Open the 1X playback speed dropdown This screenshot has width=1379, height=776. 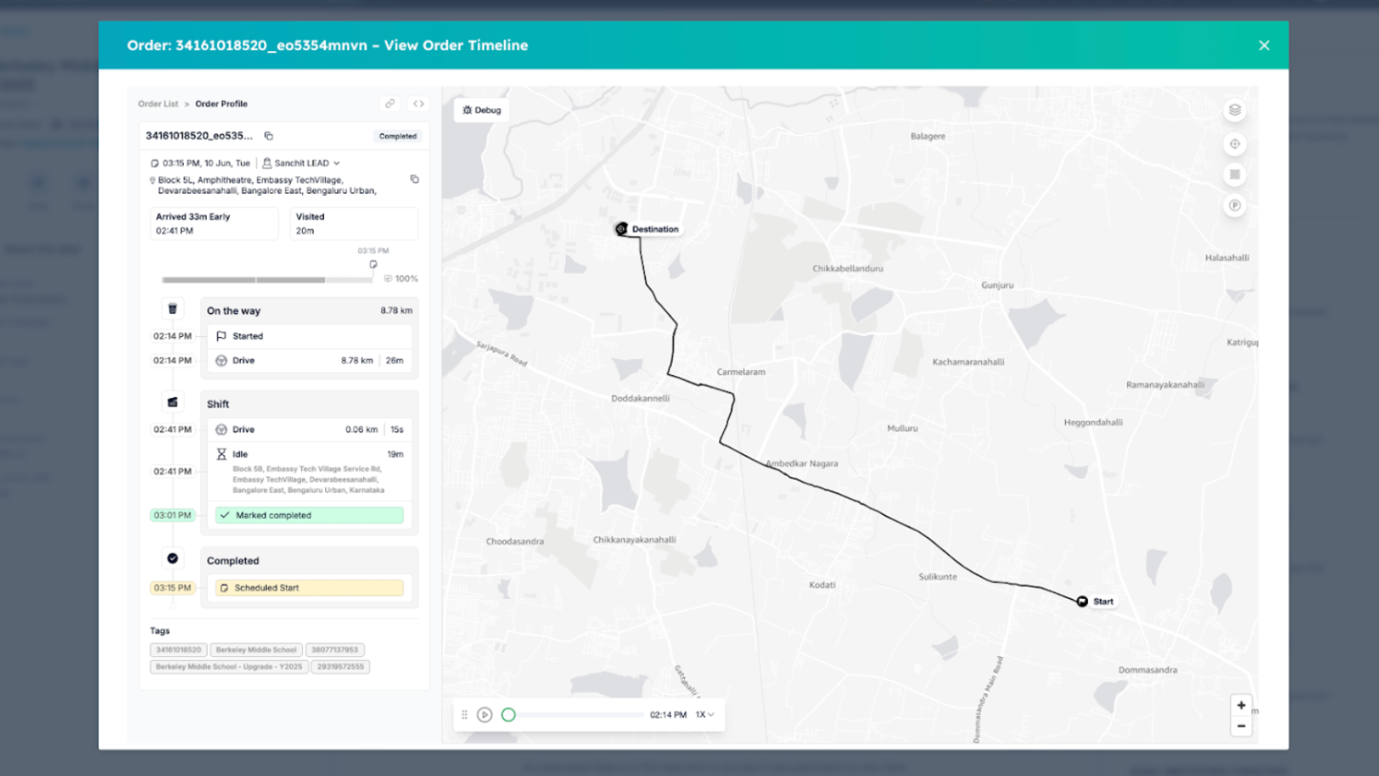(x=704, y=715)
